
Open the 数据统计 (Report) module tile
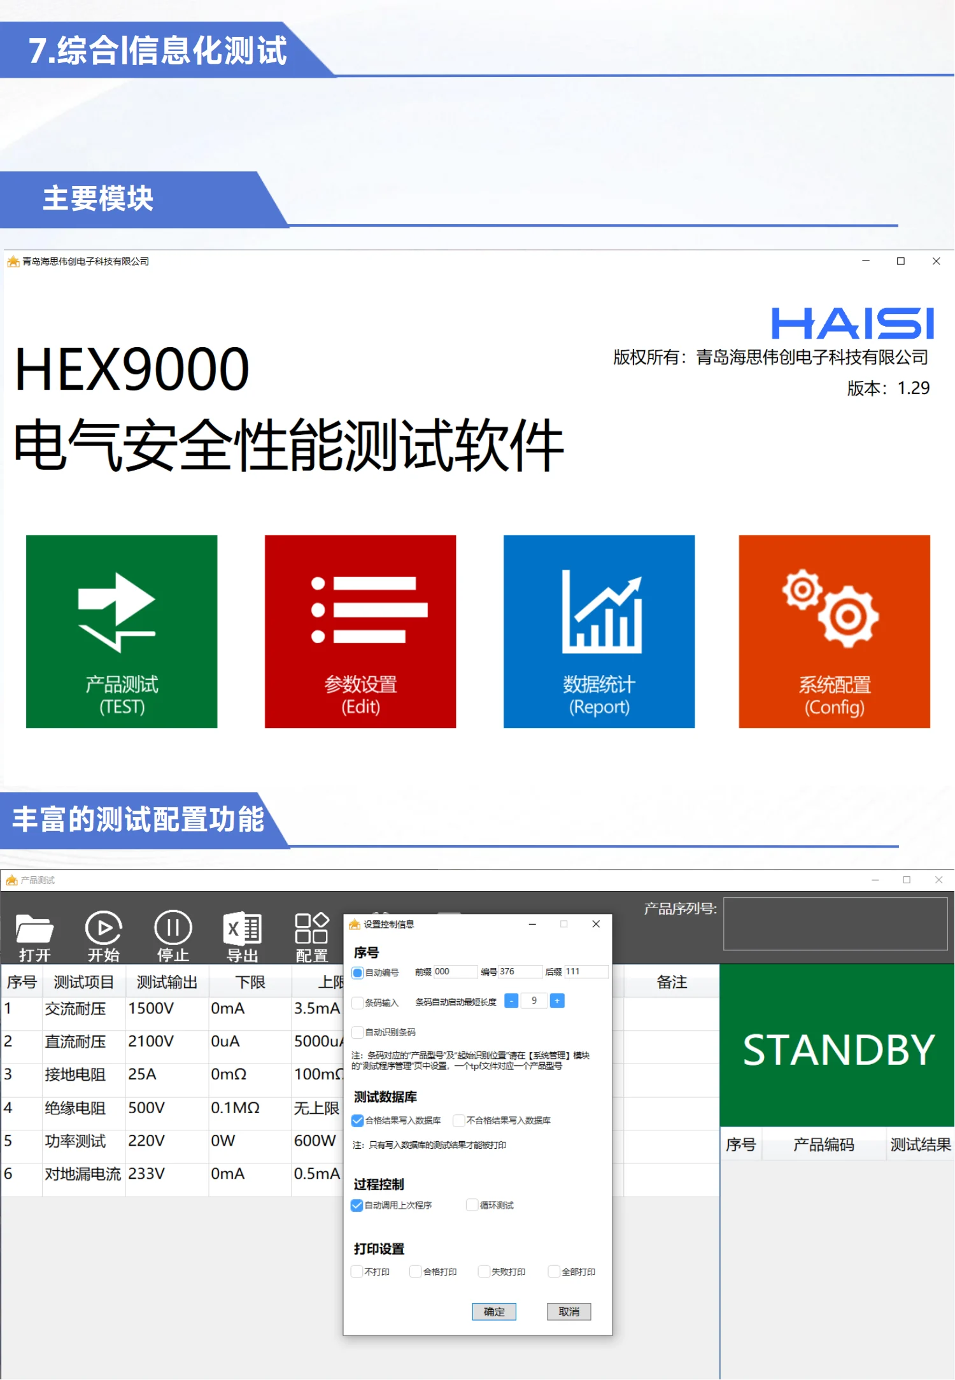tap(598, 630)
